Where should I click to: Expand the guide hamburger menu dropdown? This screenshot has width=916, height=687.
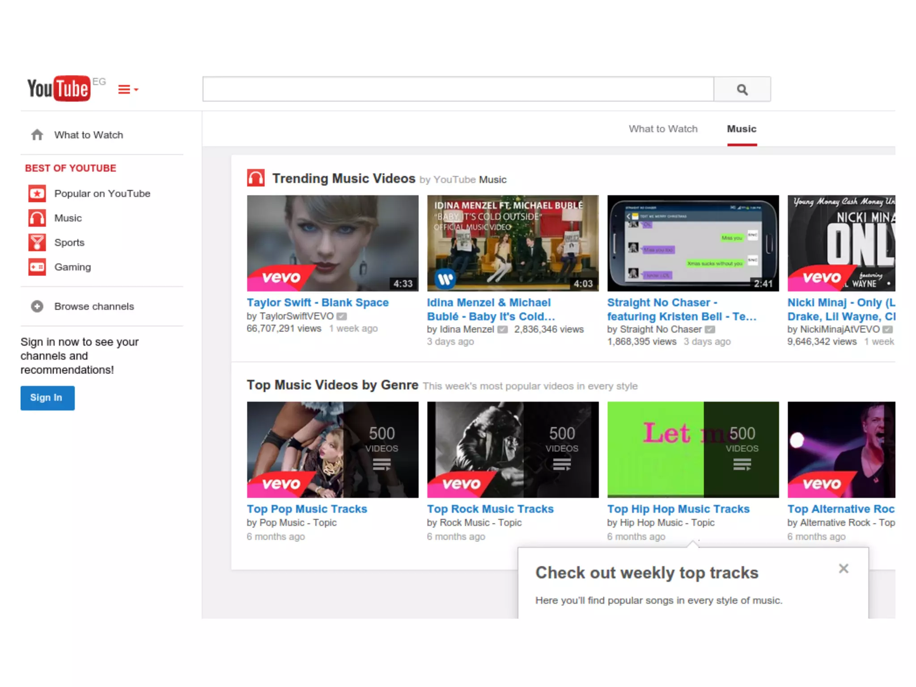[x=127, y=89]
